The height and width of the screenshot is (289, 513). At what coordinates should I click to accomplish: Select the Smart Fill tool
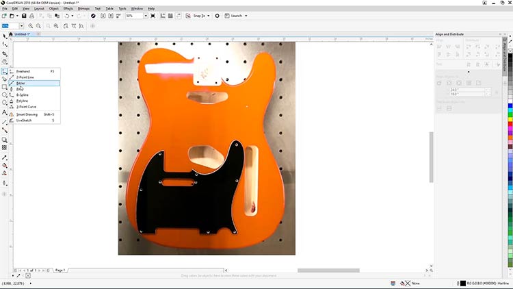click(x=4, y=173)
